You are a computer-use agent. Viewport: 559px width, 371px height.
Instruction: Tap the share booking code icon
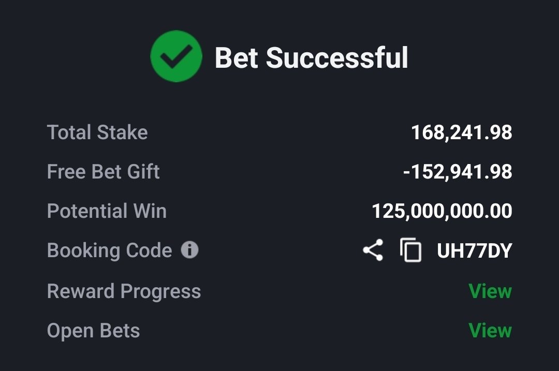click(x=373, y=250)
